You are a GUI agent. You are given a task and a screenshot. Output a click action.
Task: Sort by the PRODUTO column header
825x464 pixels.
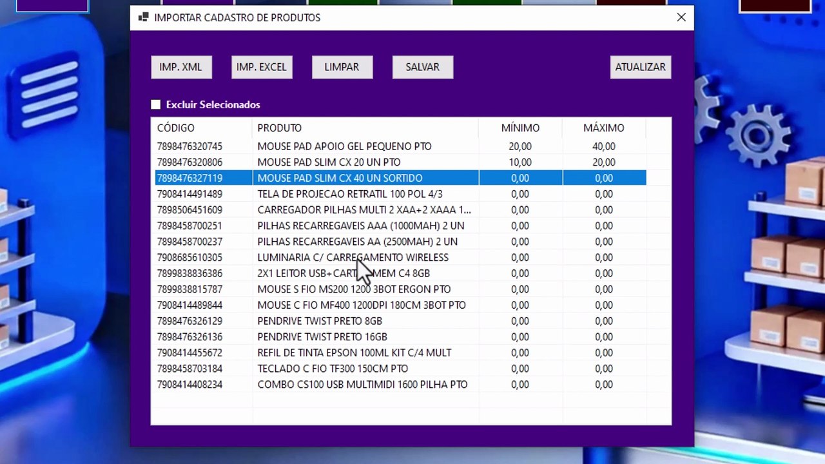[x=279, y=128]
